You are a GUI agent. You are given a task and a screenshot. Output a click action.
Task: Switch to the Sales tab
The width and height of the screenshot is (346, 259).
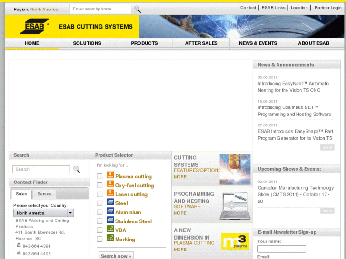(x=21, y=194)
